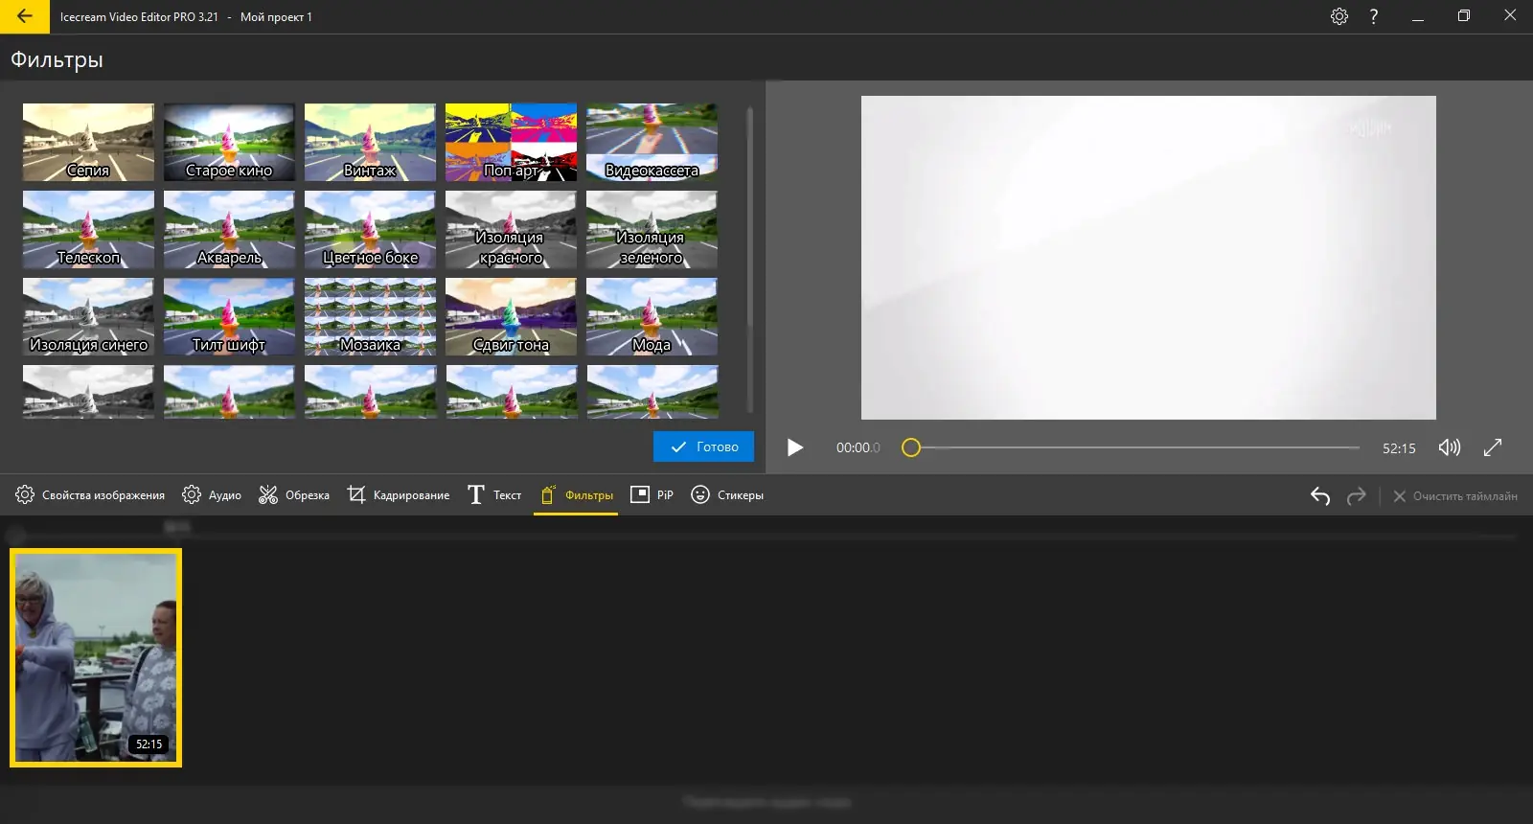Screen dimensions: 1533x824
Task: Apply the Тилт шифт filter
Action: click(x=229, y=317)
